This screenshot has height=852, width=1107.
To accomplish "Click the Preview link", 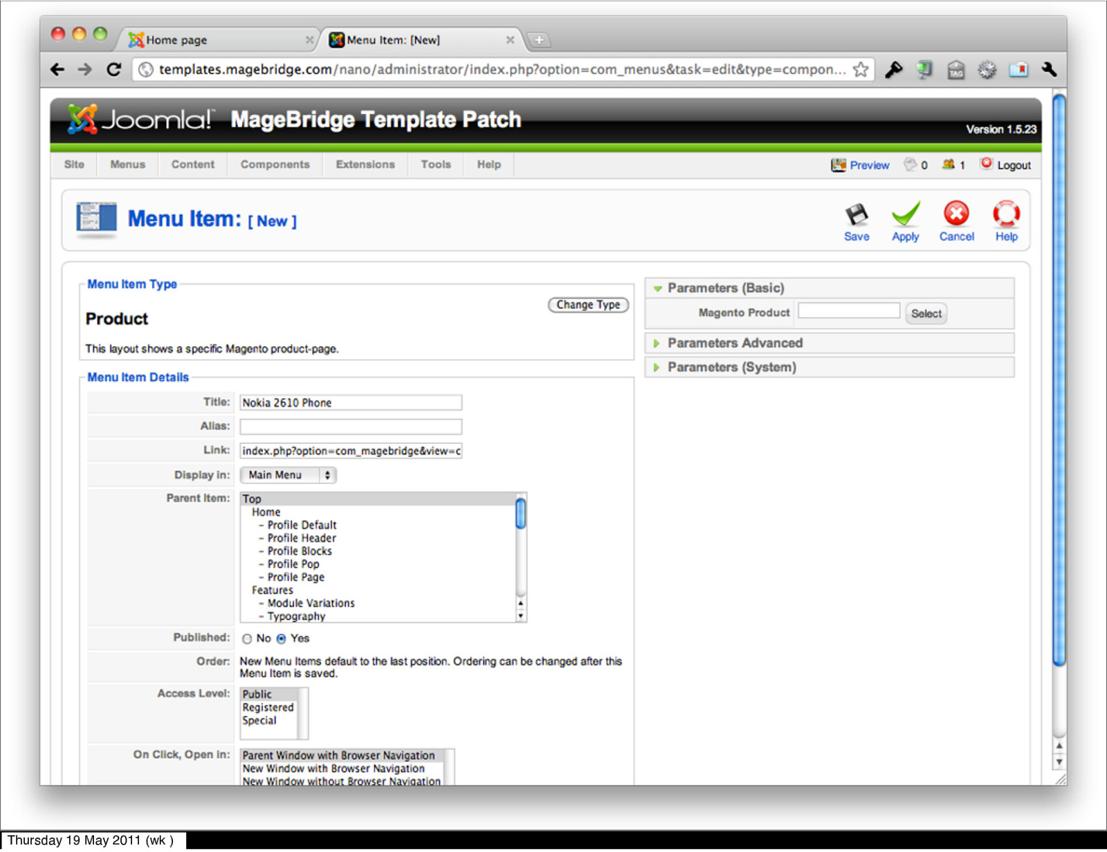I will (x=870, y=166).
